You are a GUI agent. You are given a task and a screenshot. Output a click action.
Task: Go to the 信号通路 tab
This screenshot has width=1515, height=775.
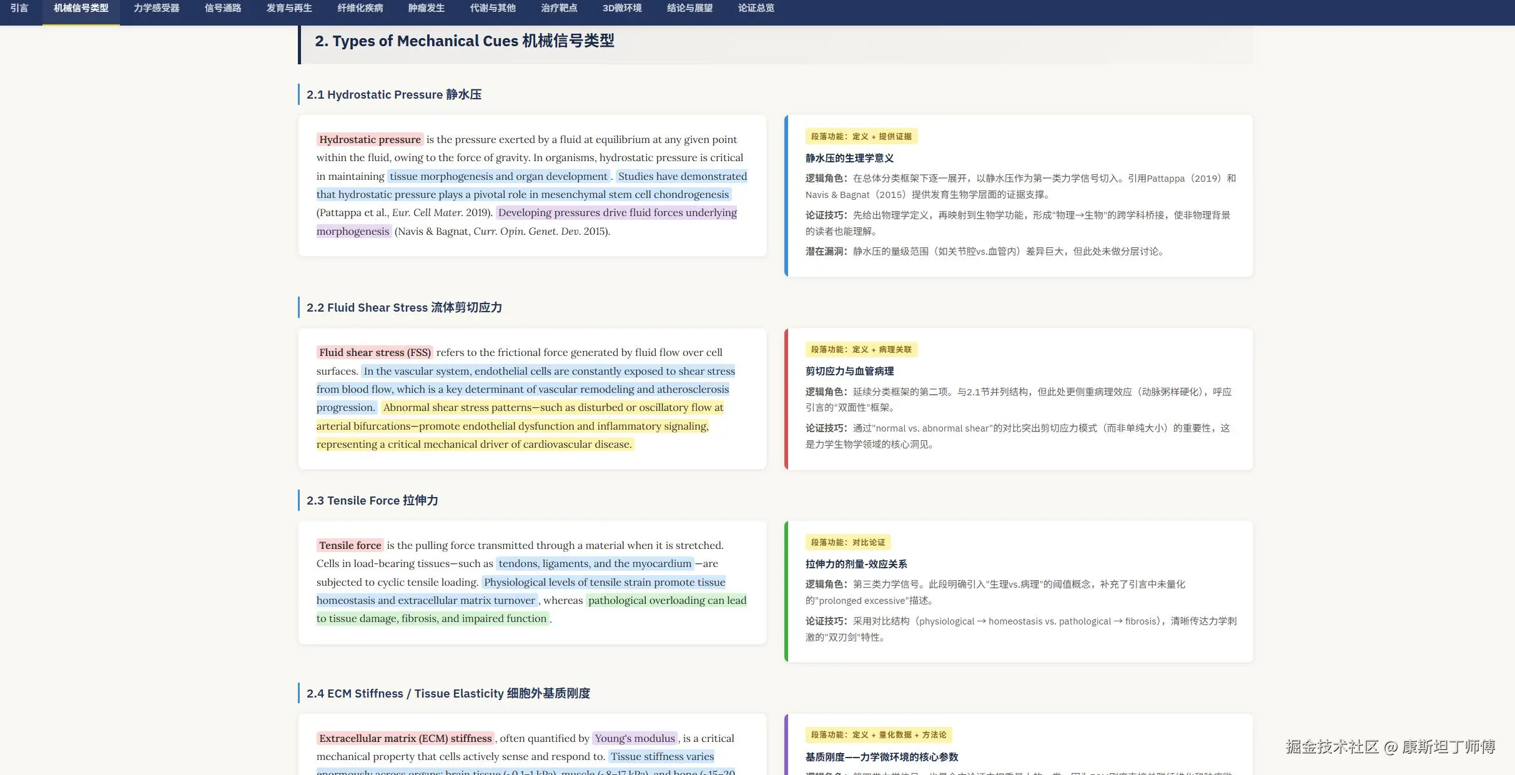click(x=222, y=8)
